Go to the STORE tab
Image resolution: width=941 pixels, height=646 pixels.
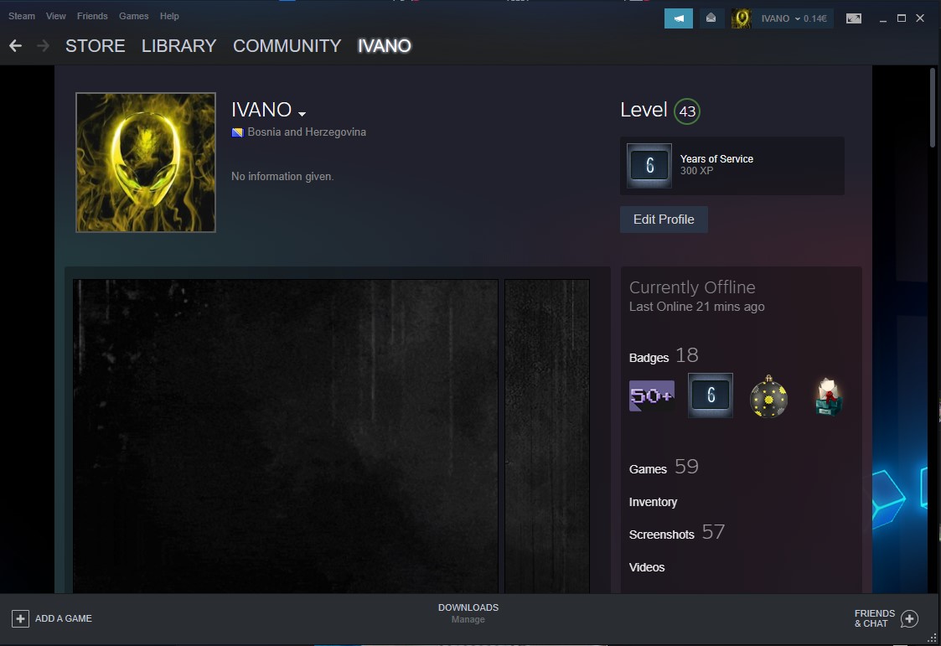pyautogui.click(x=95, y=45)
